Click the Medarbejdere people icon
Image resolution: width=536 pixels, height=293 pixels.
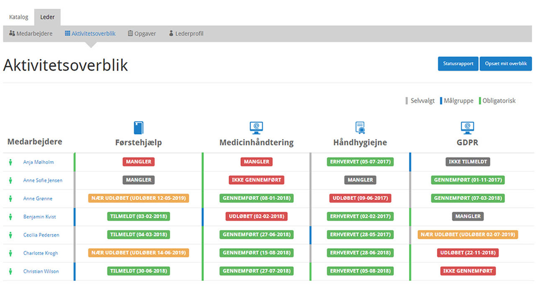click(x=12, y=33)
